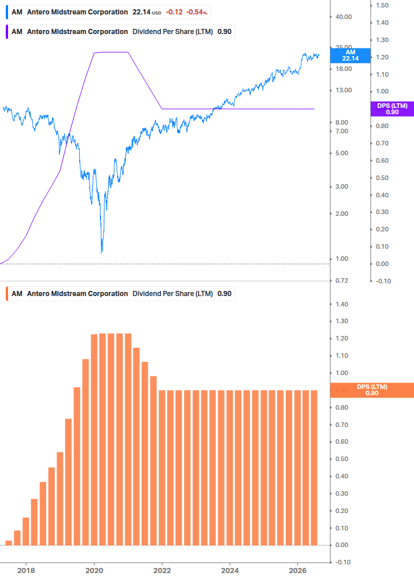Screen dimensions: 414x580
Task: Click the 7.00 price axis label
Action: point(342,132)
